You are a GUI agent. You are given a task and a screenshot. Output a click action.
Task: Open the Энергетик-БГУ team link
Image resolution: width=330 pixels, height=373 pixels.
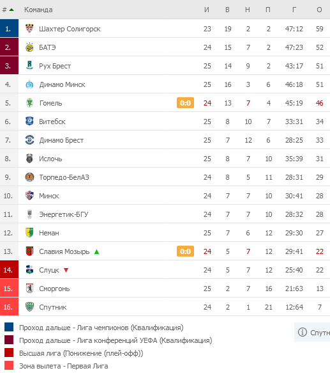tap(64, 214)
